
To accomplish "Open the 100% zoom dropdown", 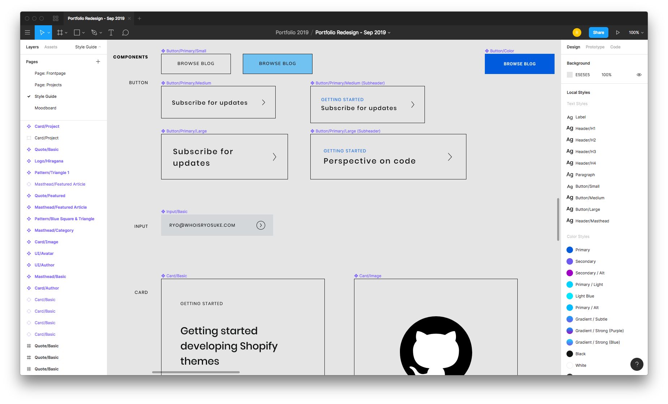I will tap(636, 32).
